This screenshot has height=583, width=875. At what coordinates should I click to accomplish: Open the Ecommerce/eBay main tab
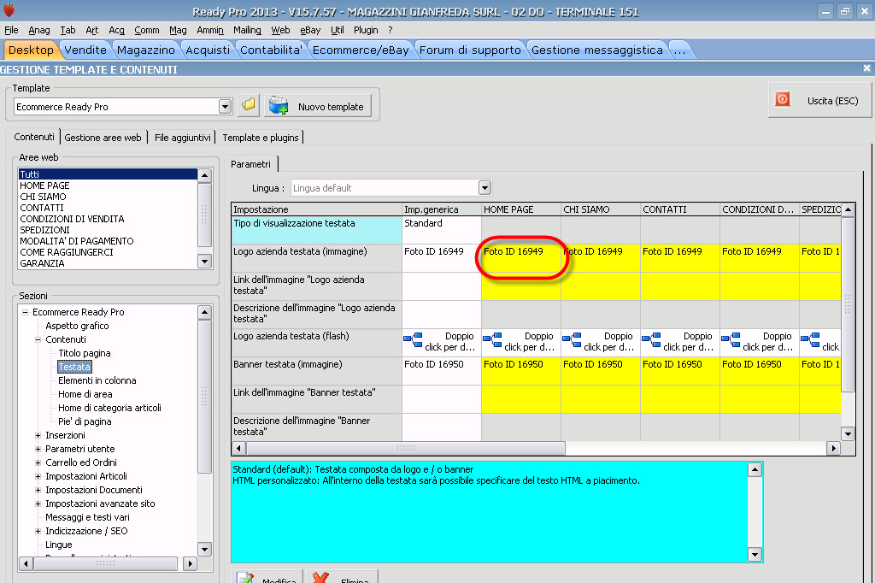361,50
